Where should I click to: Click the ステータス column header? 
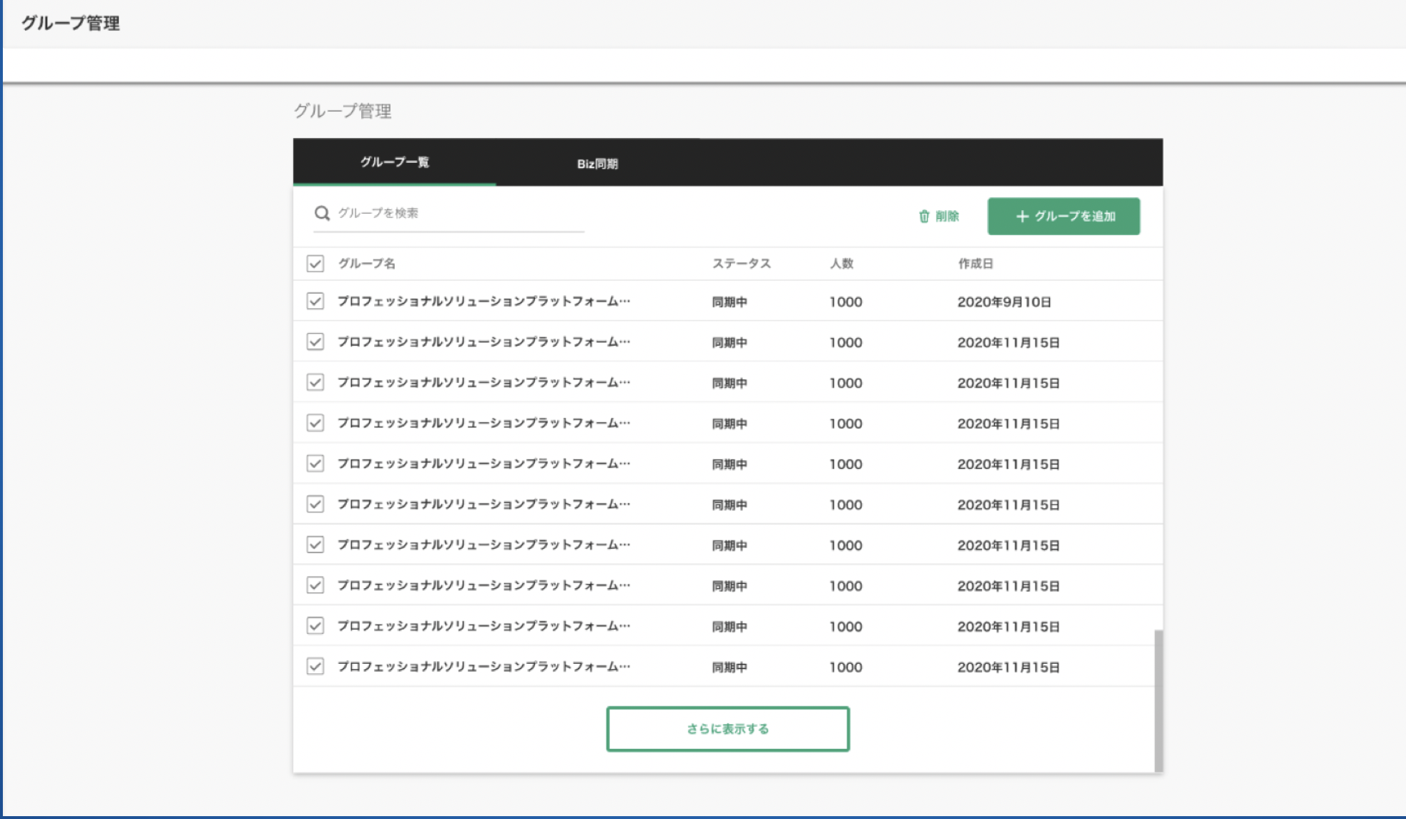pos(742,263)
